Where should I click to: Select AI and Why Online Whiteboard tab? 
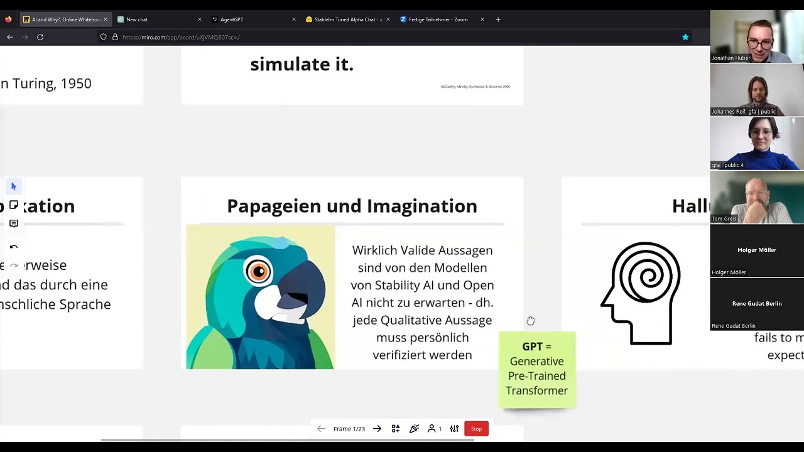(65, 19)
